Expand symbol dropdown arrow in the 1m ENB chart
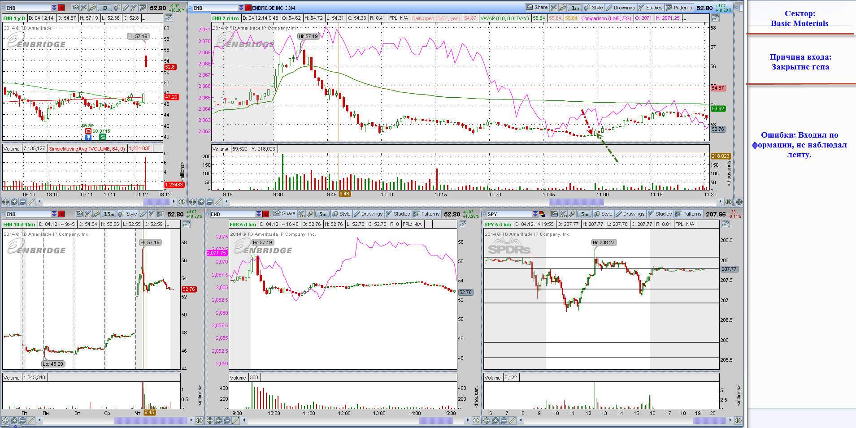 point(241,8)
